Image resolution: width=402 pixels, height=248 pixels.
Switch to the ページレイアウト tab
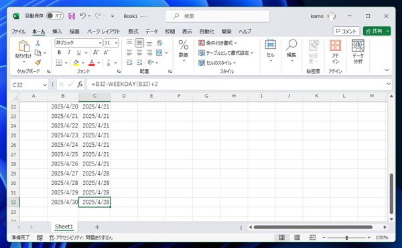click(104, 32)
